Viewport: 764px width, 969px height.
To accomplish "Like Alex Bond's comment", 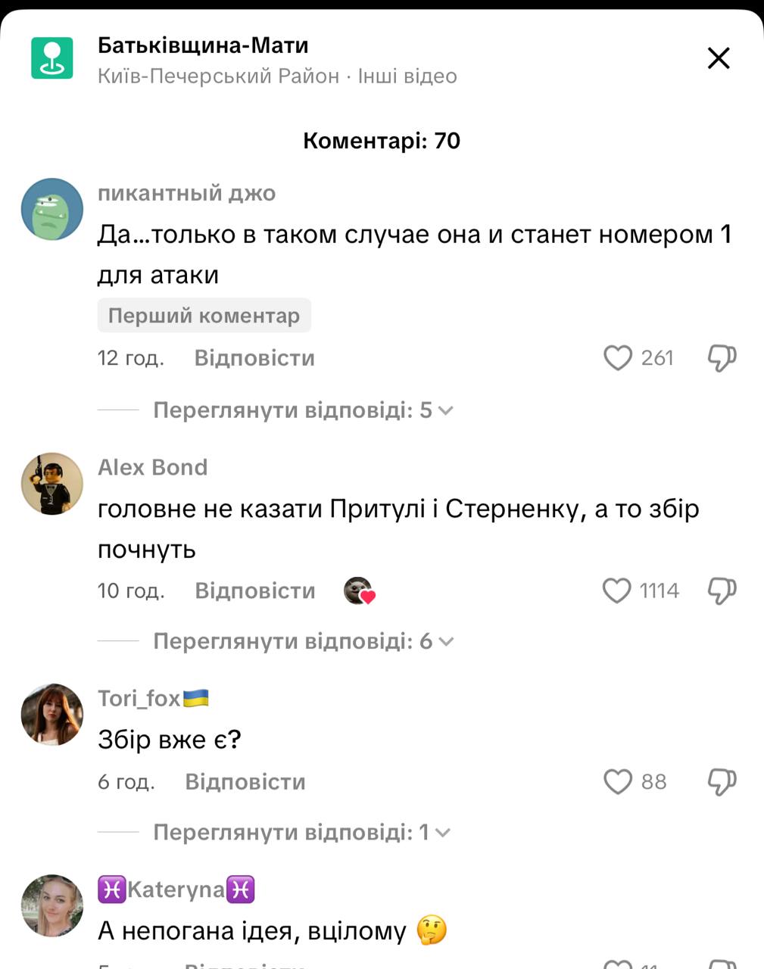I will pos(616,590).
